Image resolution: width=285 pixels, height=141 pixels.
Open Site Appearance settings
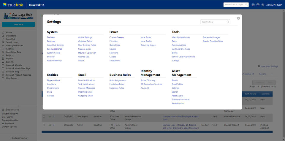pos(55,49)
